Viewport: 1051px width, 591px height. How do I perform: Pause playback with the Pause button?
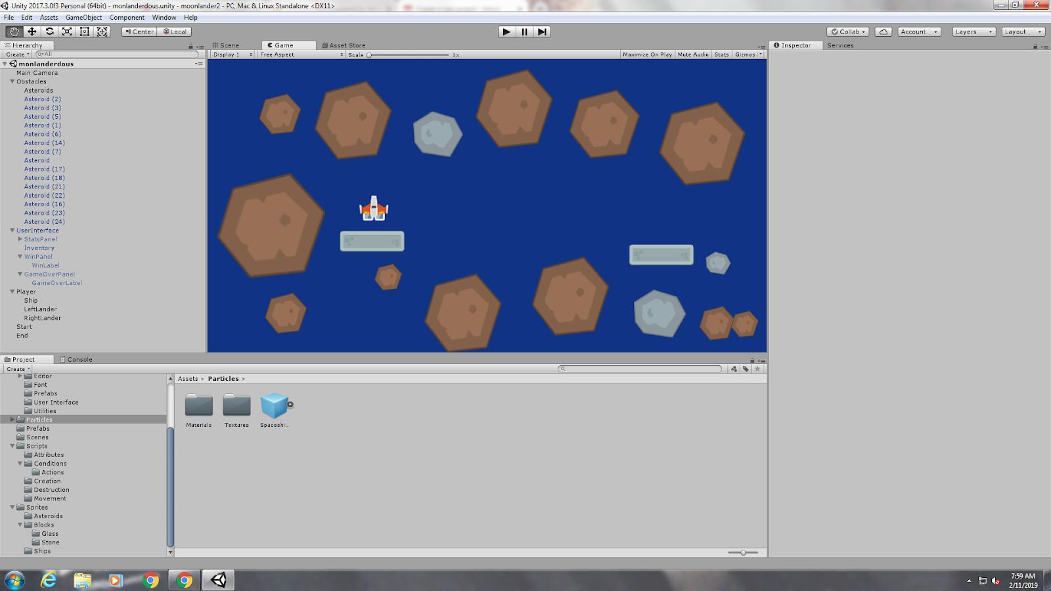pyautogui.click(x=524, y=32)
